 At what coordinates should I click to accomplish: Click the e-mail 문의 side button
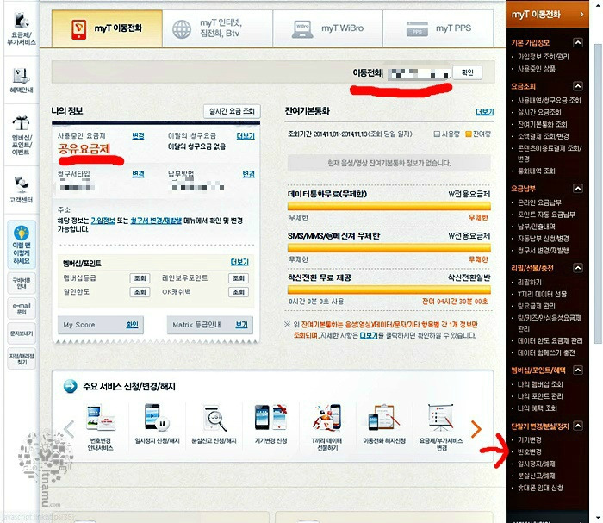(x=22, y=308)
